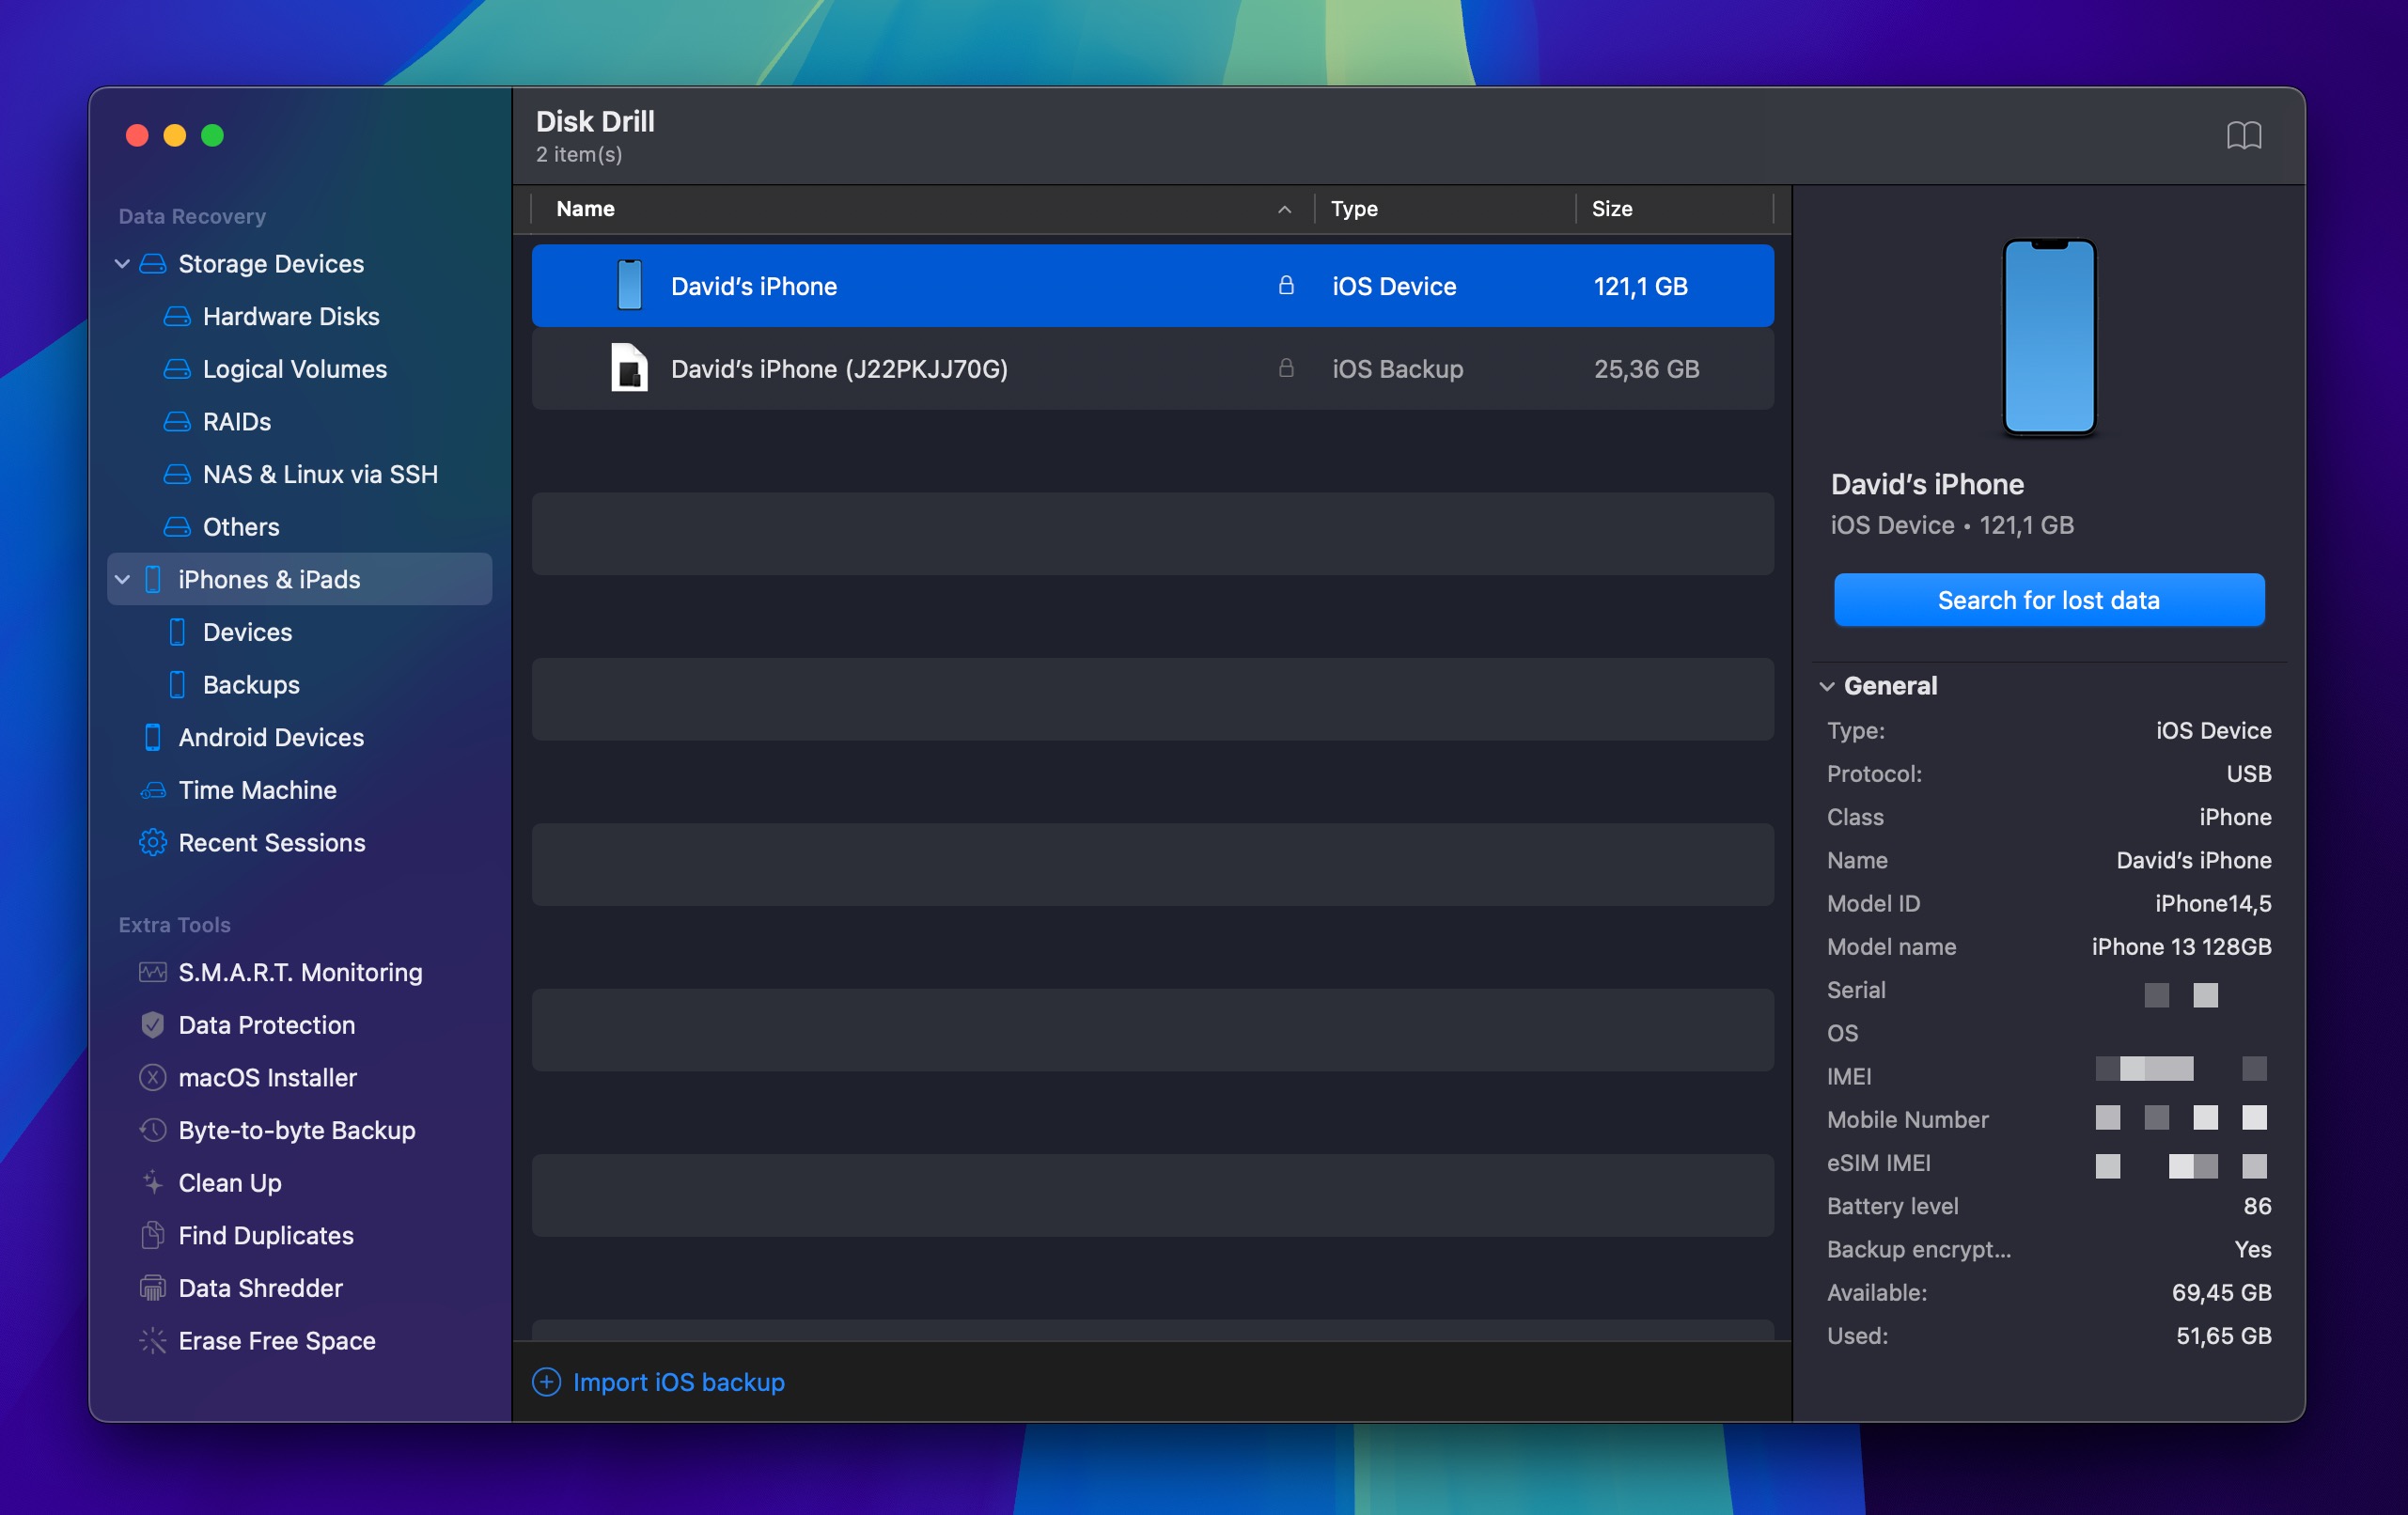Import an iOS backup
The image size is (2408, 1515).
pos(678,1382)
